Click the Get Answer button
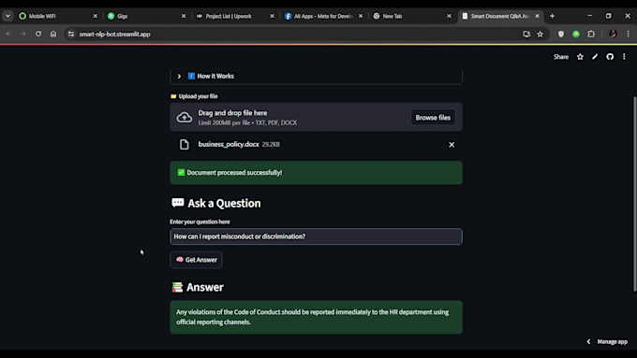This screenshot has width=637, height=358. point(196,260)
